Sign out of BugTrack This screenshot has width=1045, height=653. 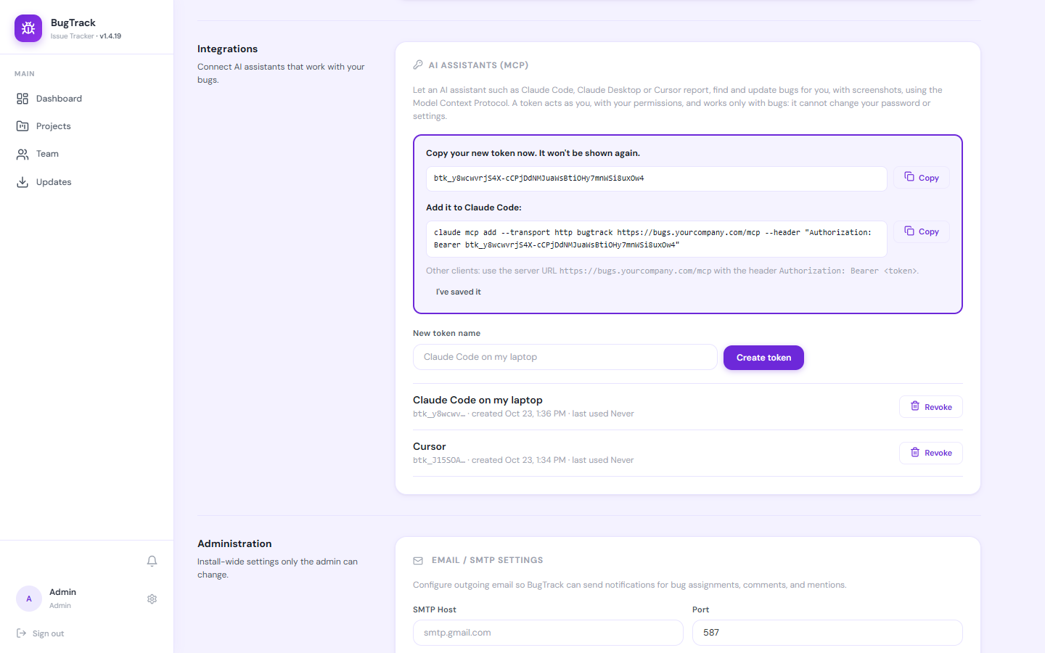coord(41,633)
